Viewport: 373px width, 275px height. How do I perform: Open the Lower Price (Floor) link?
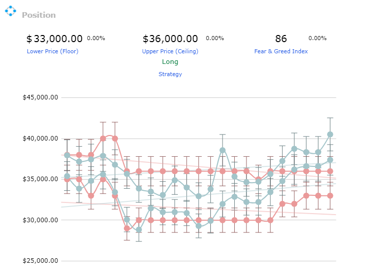(x=52, y=51)
